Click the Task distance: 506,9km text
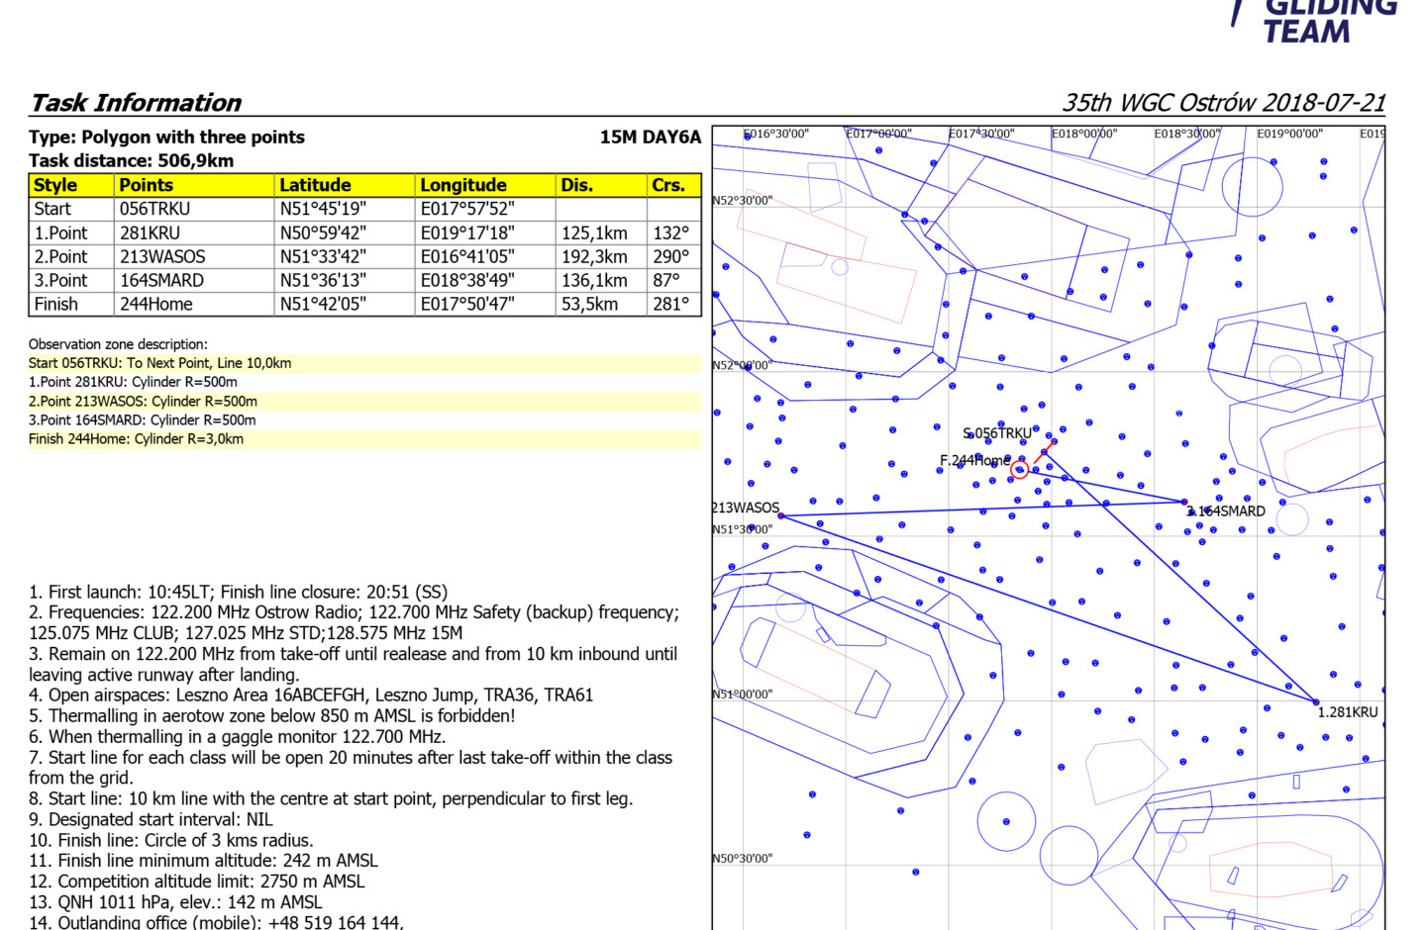The height and width of the screenshot is (930, 1426). click(131, 160)
